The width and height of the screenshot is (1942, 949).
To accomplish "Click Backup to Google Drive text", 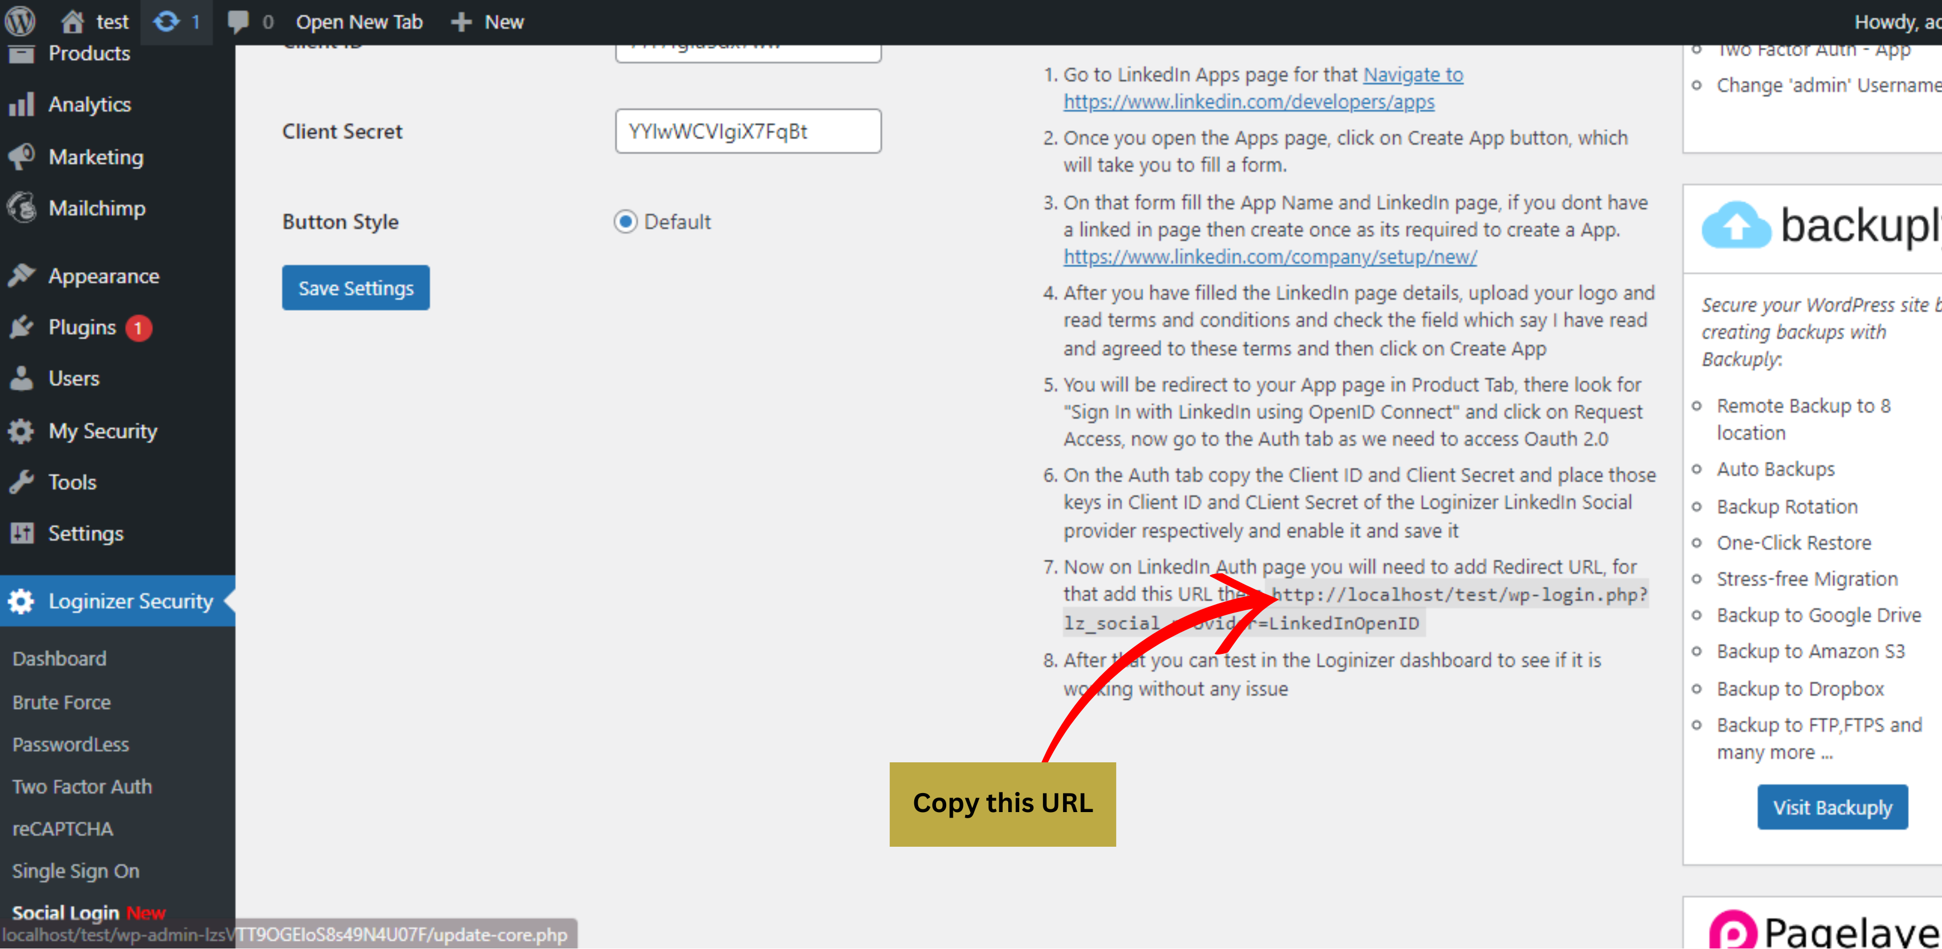I will [1818, 616].
